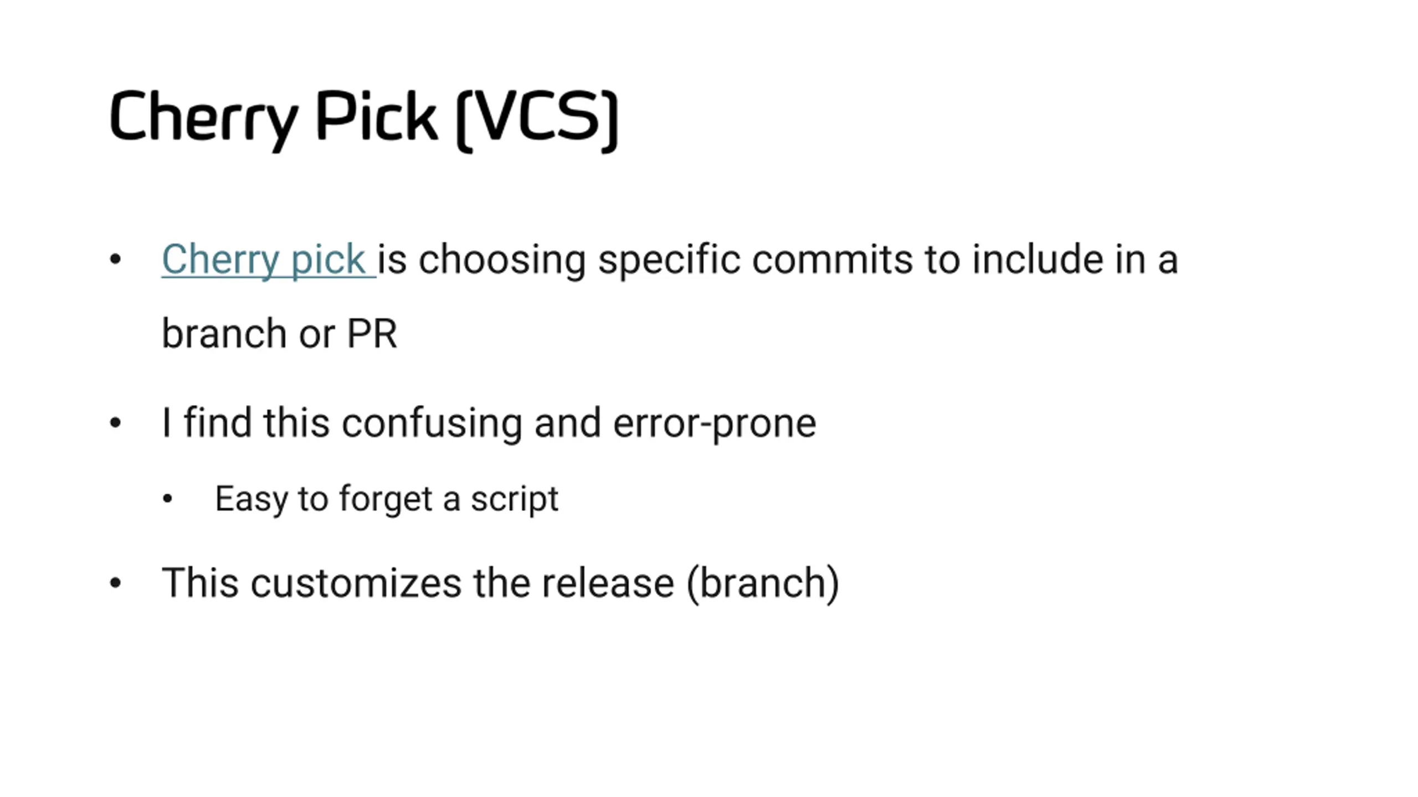The image size is (1418, 797).
Task: Click 'This customizes the release (branch)' line
Action: [500, 583]
